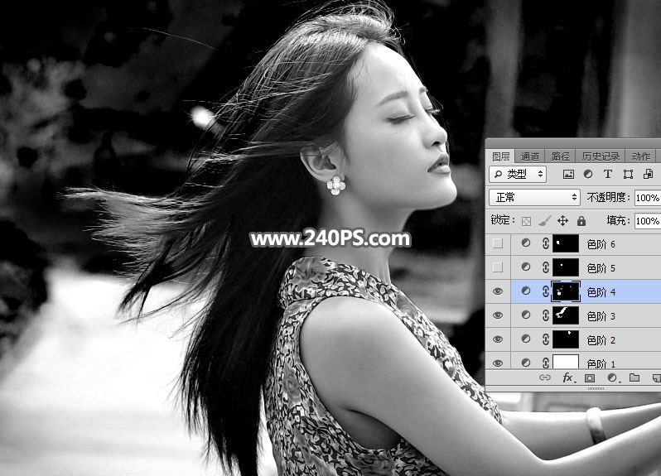Open the 路径 tab

pyautogui.click(x=560, y=156)
